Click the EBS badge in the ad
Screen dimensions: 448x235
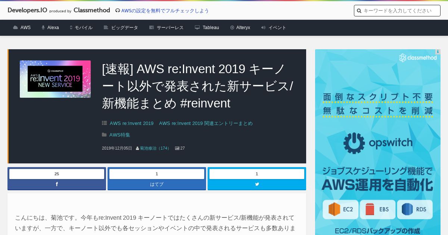pos(377,209)
